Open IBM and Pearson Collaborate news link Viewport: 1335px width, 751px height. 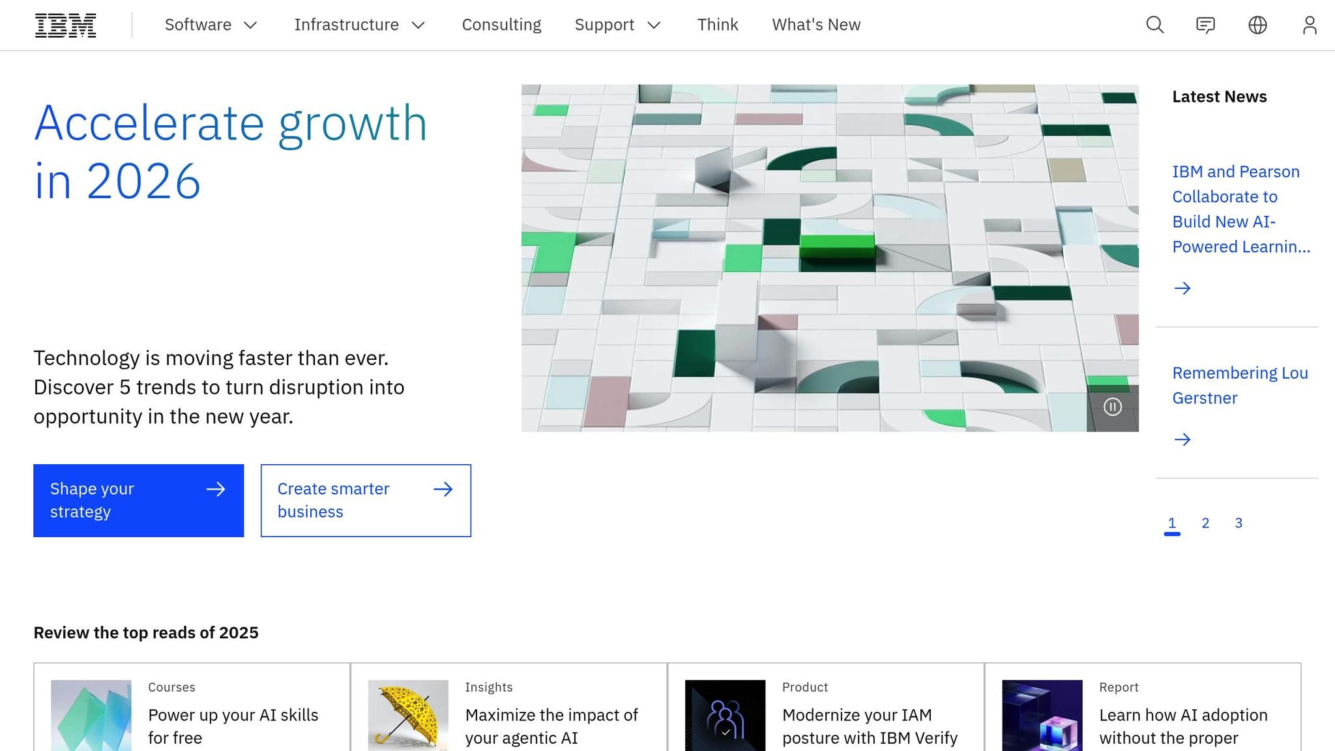point(1240,209)
